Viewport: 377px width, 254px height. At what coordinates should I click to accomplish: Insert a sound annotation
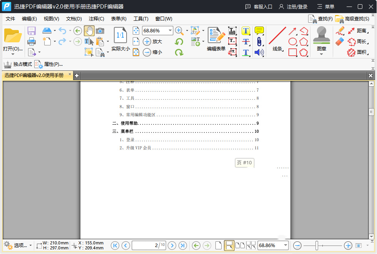259,52
